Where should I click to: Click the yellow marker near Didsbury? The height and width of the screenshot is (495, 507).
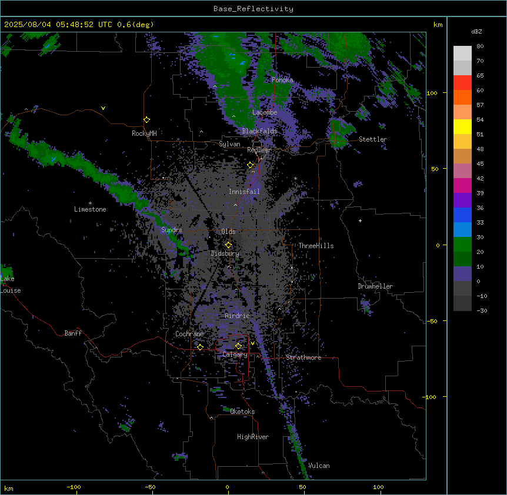pyautogui.click(x=228, y=245)
